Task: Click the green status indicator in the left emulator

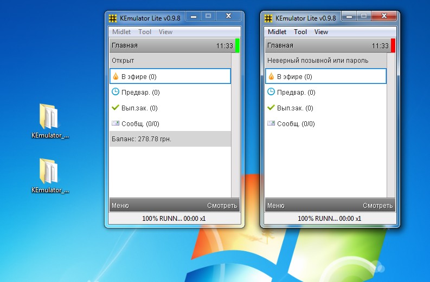Action: pos(238,45)
